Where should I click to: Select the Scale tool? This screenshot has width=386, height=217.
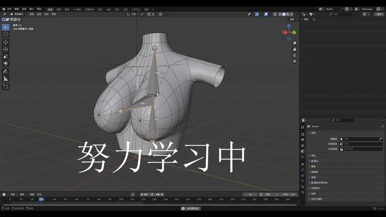pyautogui.click(x=6, y=56)
